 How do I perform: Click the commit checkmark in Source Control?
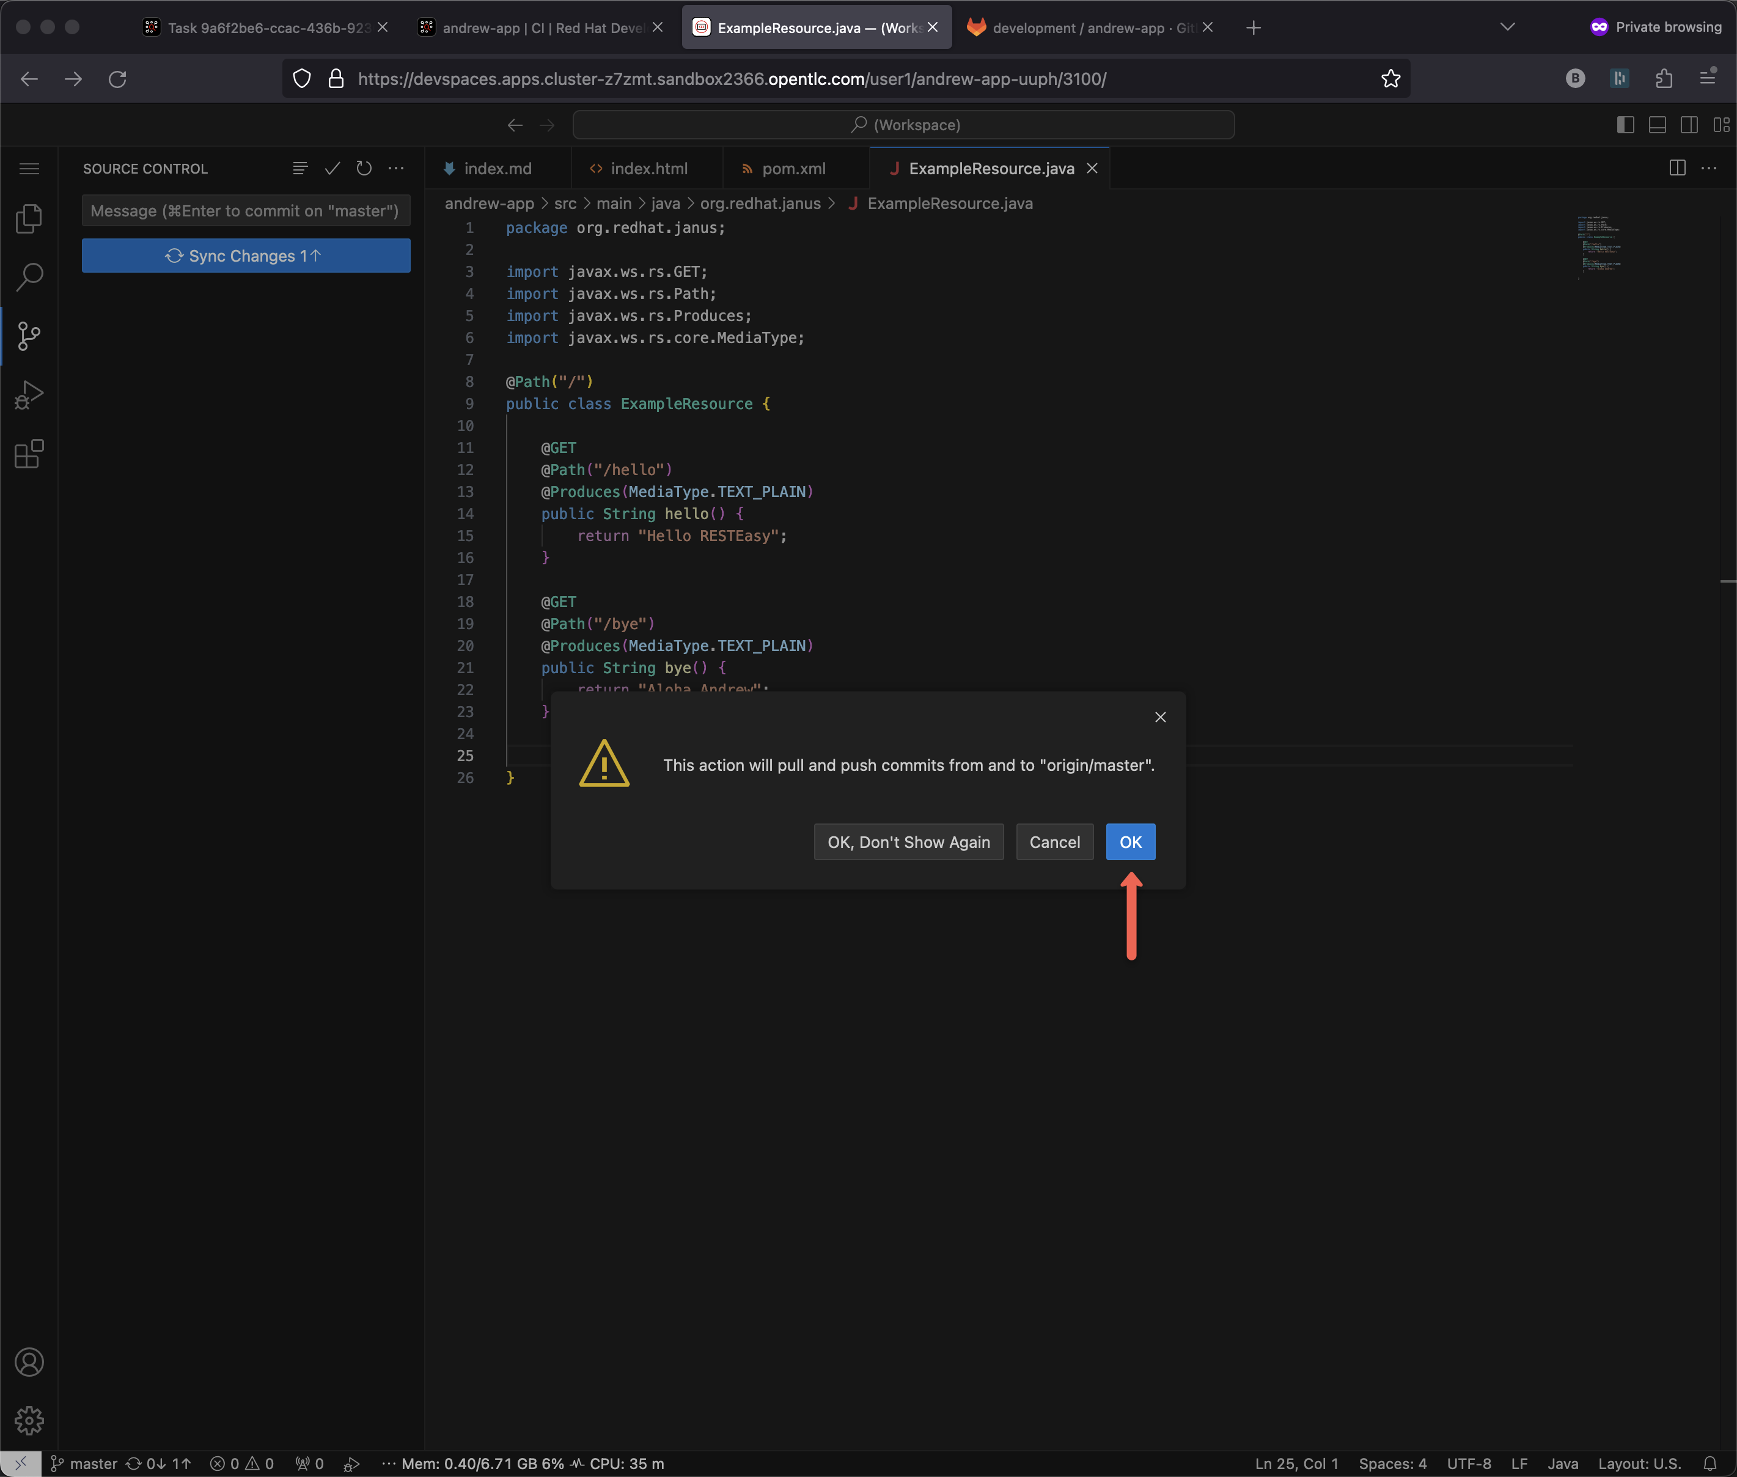[x=332, y=168]
